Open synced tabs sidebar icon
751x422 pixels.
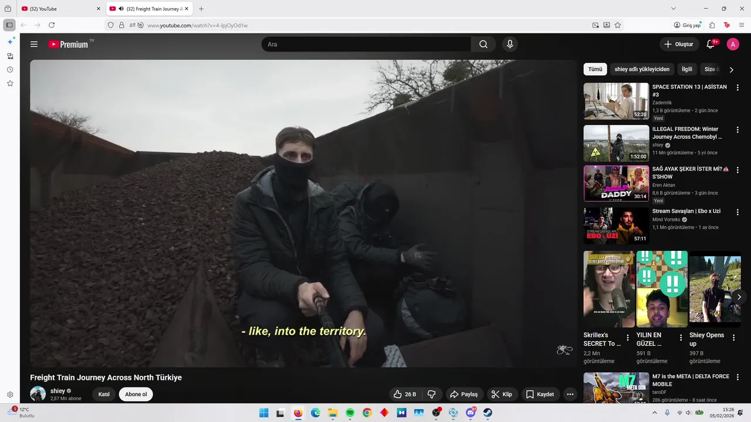coord(10,56)
